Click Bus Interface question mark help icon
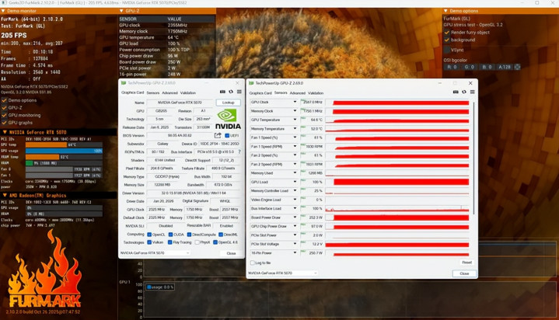Image resolution: width=559 pixels, height=320 pixels. tap(239, 151)
